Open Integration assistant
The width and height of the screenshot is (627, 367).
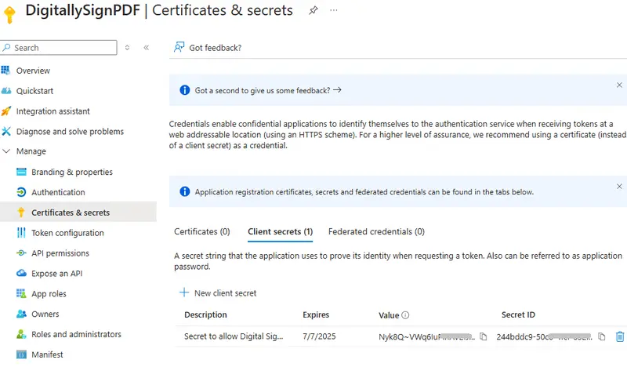53,111
